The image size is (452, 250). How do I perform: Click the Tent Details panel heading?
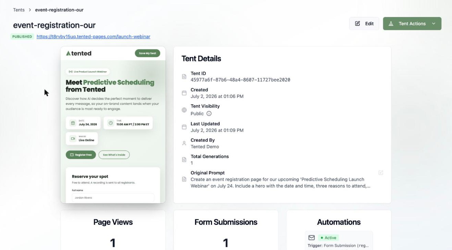click(x=201, y=59)
